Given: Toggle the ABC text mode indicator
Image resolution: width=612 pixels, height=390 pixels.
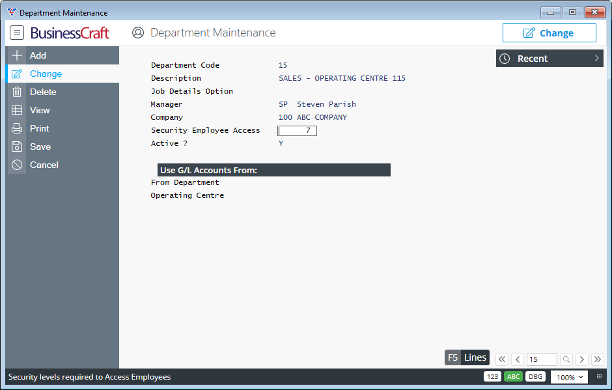Looking at the screenshot, I should (x=513, y=377).
